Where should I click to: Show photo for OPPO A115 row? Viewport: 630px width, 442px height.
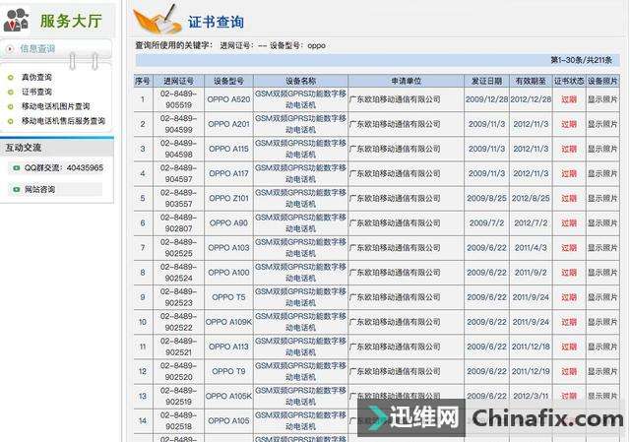coord(602,149)
